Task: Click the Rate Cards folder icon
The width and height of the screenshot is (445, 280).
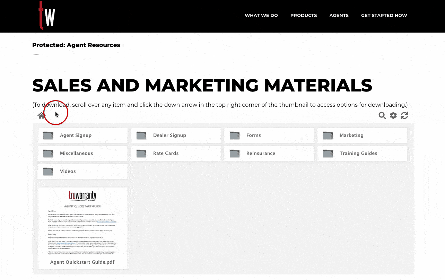Action: point(141,154)
